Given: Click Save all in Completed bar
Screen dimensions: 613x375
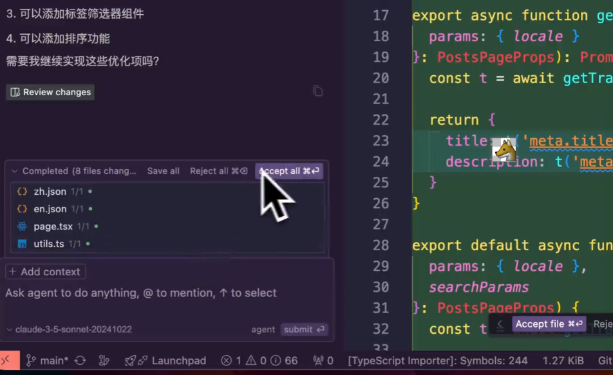Looking at the screenshot, I should click(x=163, y=171).
